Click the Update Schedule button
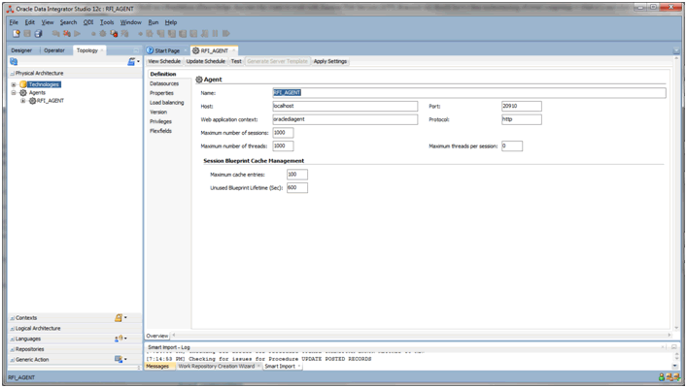 pyautogui.click(x=205, y=61)
